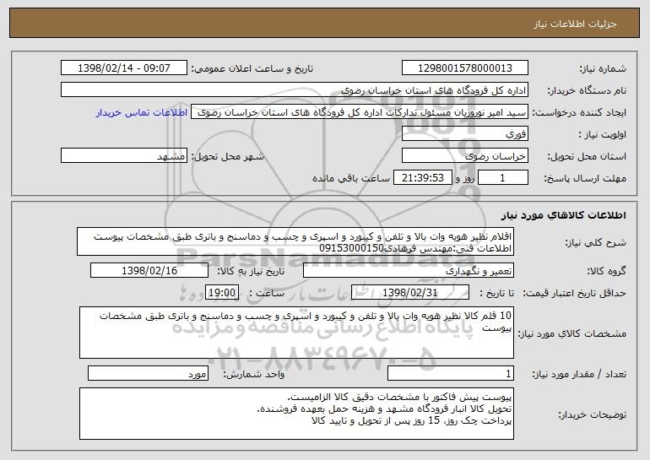650x460 pixels.
Task: Open the buyer contact information link
Action: click(142, 113)
